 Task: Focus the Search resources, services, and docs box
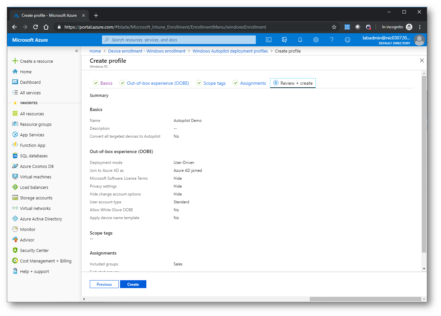(x=179, y=40)
